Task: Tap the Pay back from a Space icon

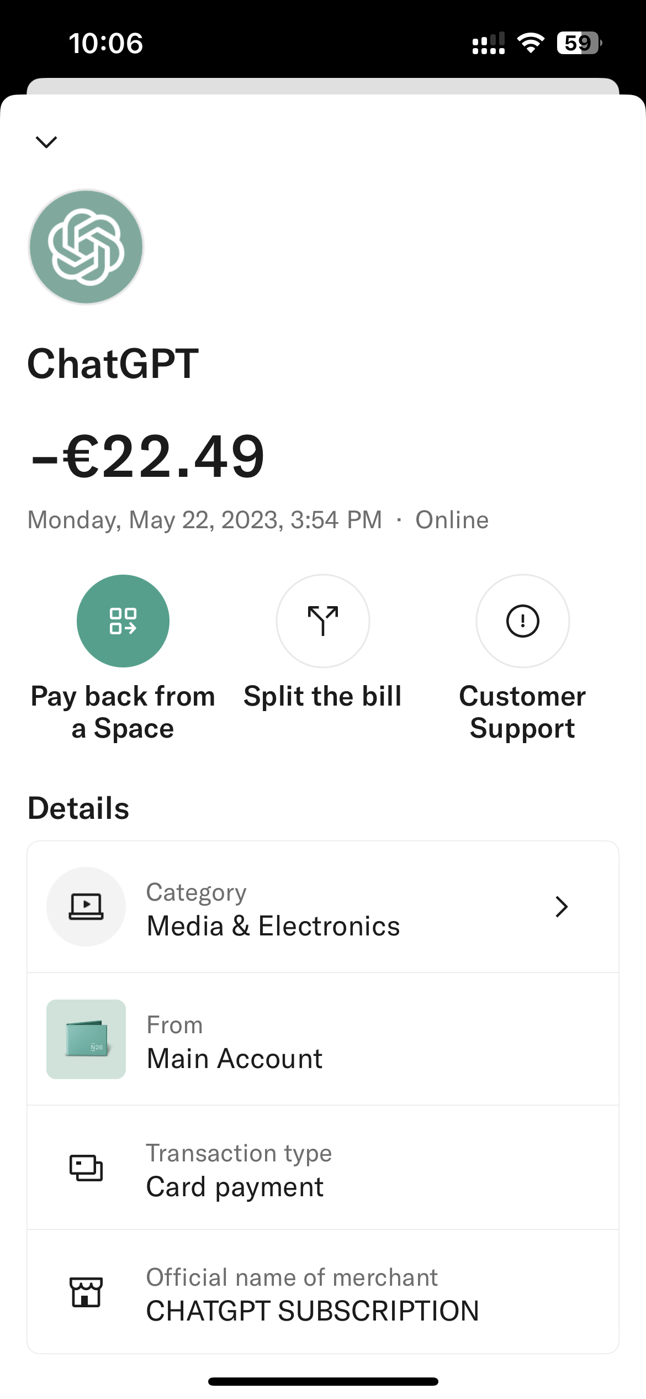Action: point(123,621)
